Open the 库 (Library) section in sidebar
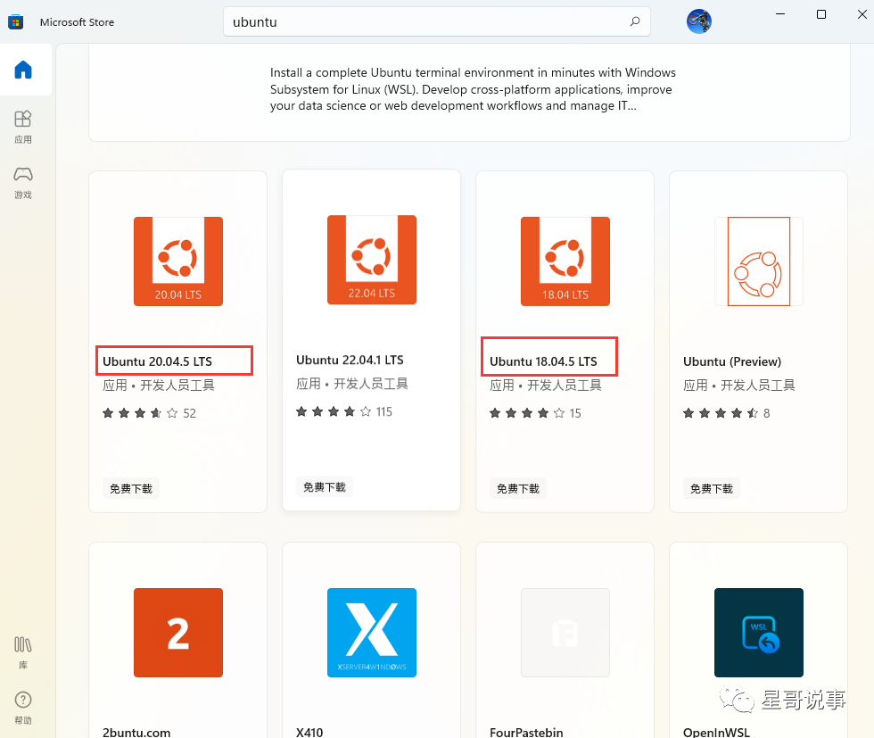 pos(23,649)
